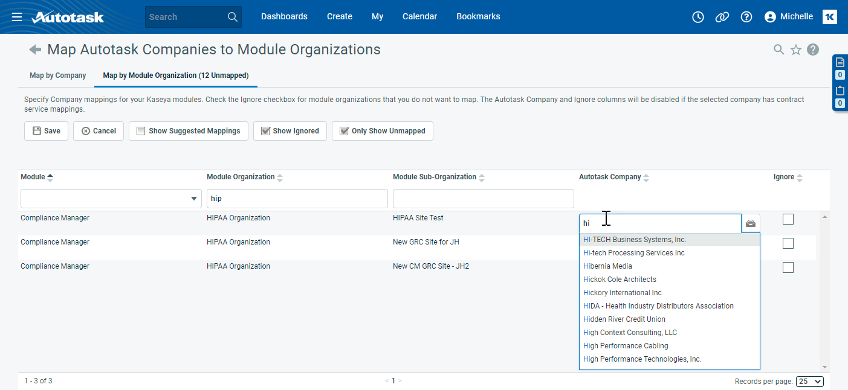This screenshot has height=390, width=848.
Task: Open the Calendar menu
Action: (x=420, y=17)
